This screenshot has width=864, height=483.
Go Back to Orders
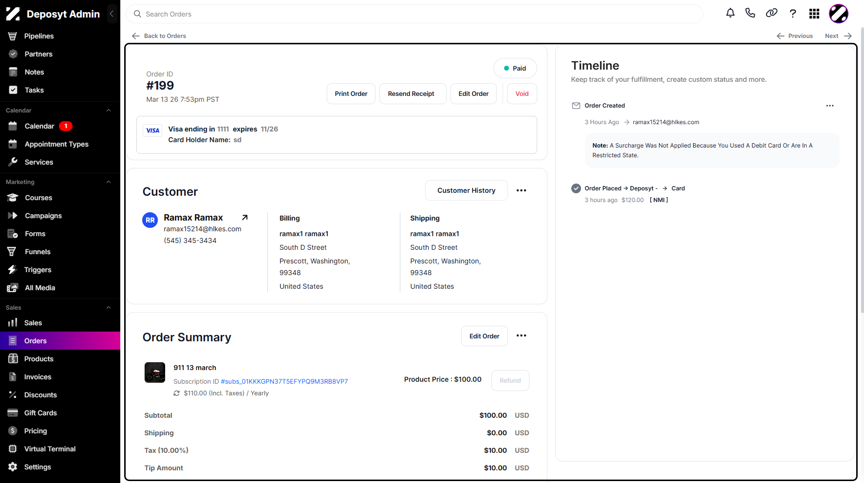pos(159,36)
